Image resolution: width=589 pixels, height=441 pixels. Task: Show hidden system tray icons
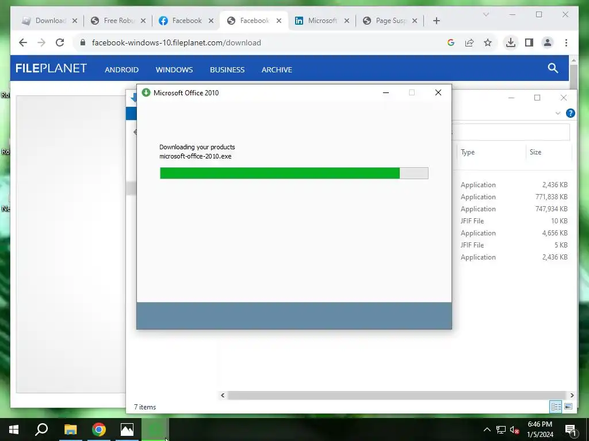tap(487, 430)
